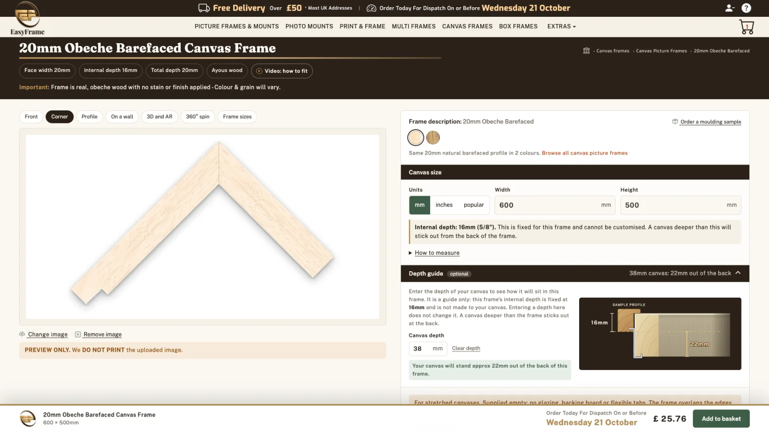Show the On a wall view
Screen dimensions: 769x432
122,117
